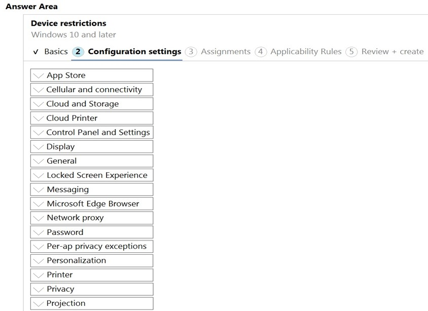Expand Cellular and connectivity settings
The width and height of the screenshot is (428, 311).
92,90
